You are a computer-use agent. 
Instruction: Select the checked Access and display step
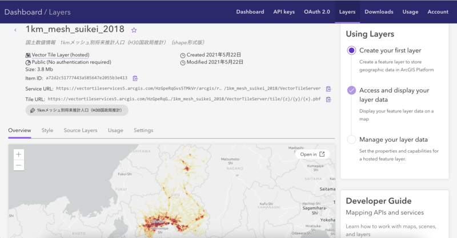351,90
